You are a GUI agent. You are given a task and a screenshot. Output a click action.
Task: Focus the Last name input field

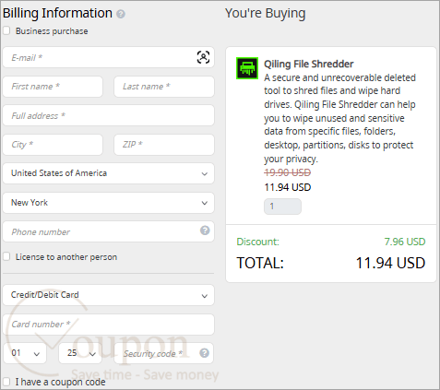click(x=164, y=87)
